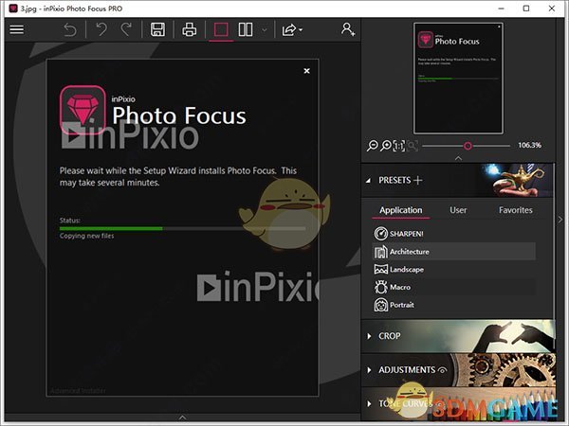Collapse the right side panel arrow
This screenshot has height=426, width=569.
(560, 220)
